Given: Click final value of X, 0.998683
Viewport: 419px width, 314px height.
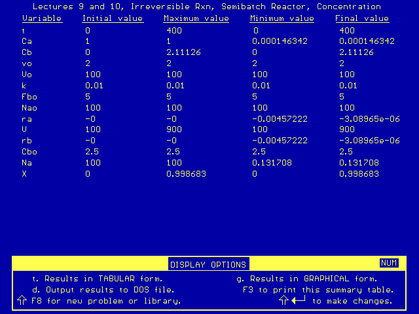Looking at the screenshot, I should tap(359, 174).
